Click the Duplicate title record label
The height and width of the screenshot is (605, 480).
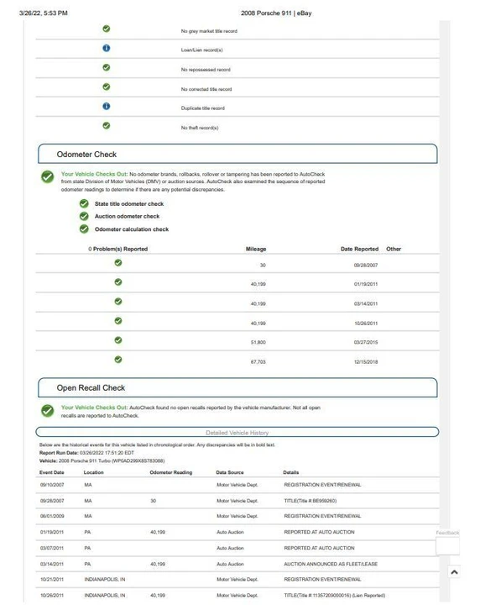[x=202, y=108]
